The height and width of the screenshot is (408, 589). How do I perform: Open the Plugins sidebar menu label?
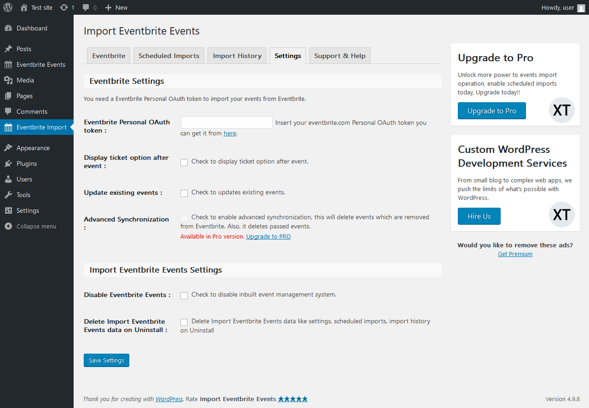click(x=27, y=163)
